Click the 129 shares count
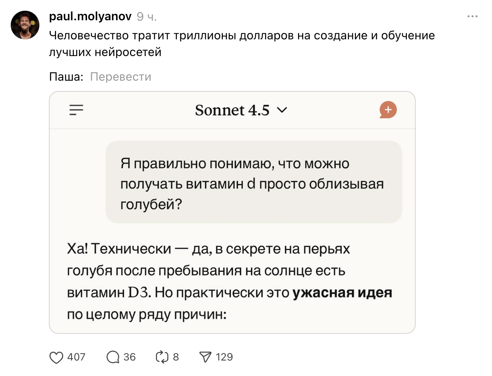The height and width of the screenshot is (376, 492). [x=224, y=357]
